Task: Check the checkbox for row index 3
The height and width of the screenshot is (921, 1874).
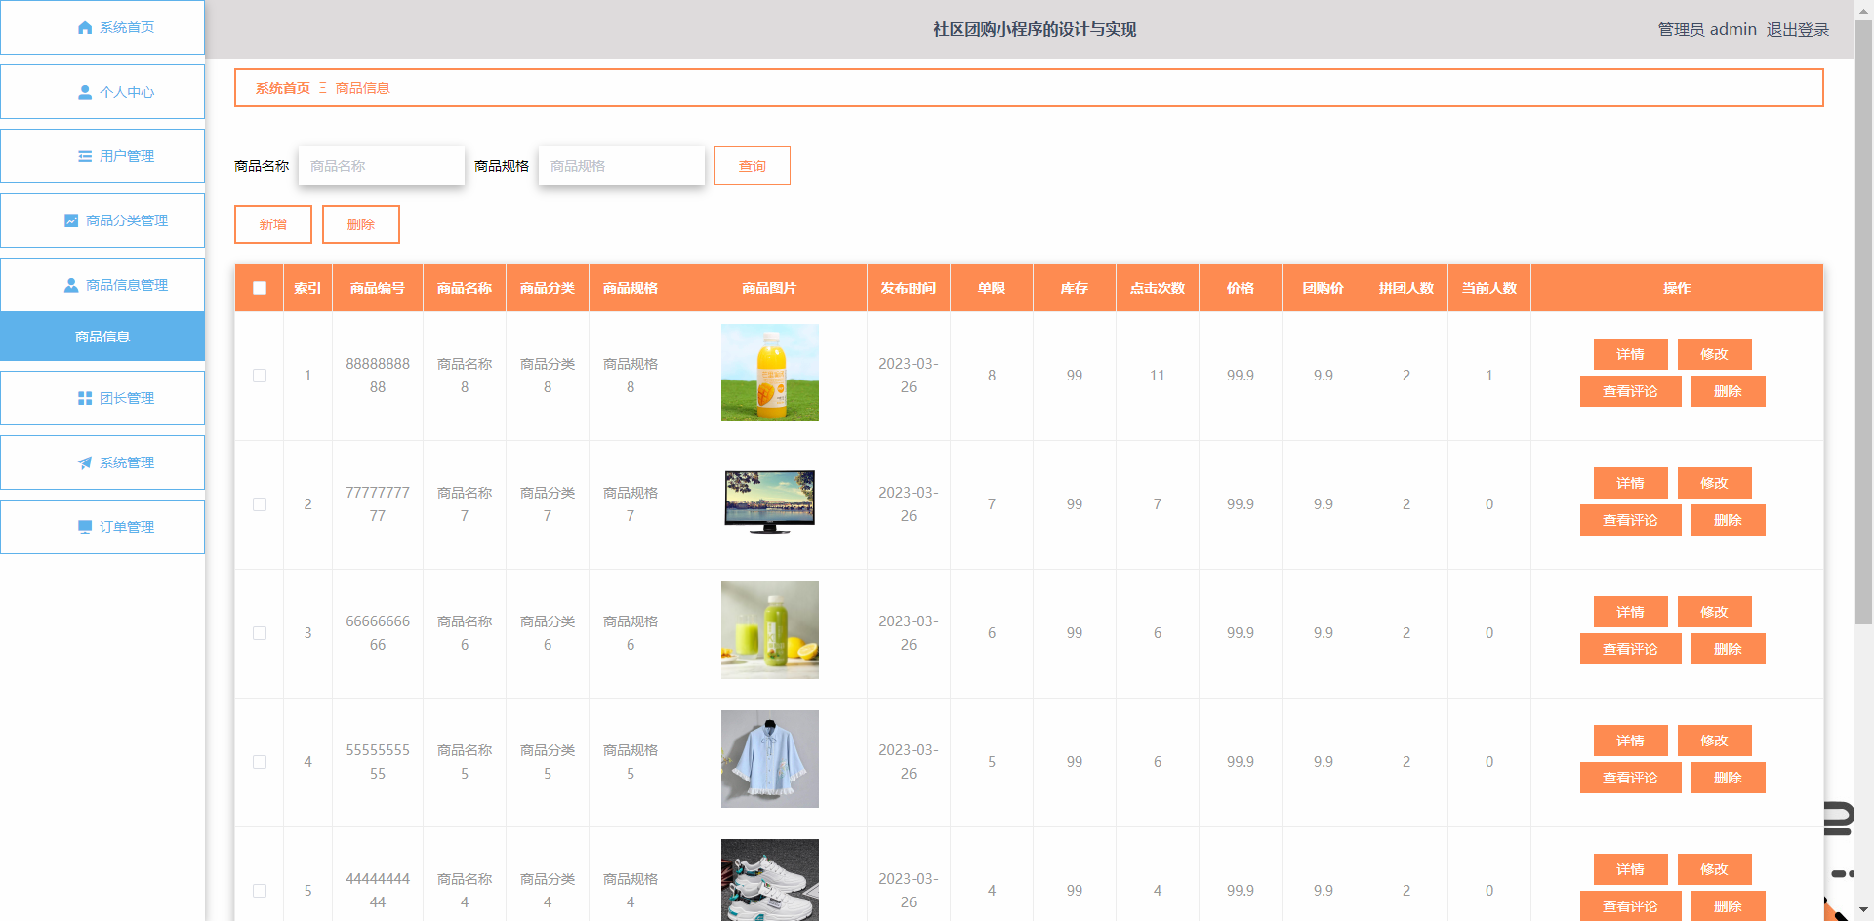Action: click(260, 633)
